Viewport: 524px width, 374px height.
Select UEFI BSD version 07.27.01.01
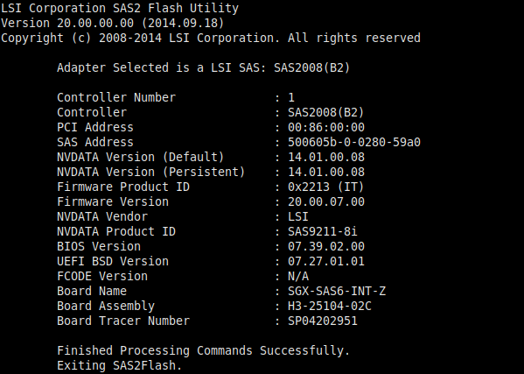coord(326,261)
